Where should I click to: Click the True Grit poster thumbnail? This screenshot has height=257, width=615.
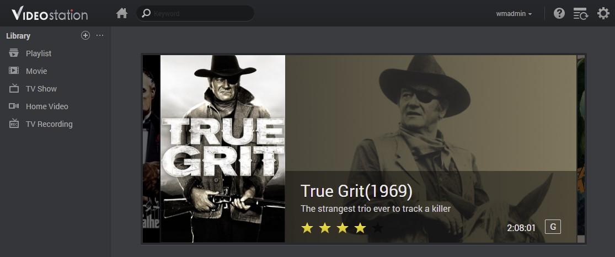223,149
